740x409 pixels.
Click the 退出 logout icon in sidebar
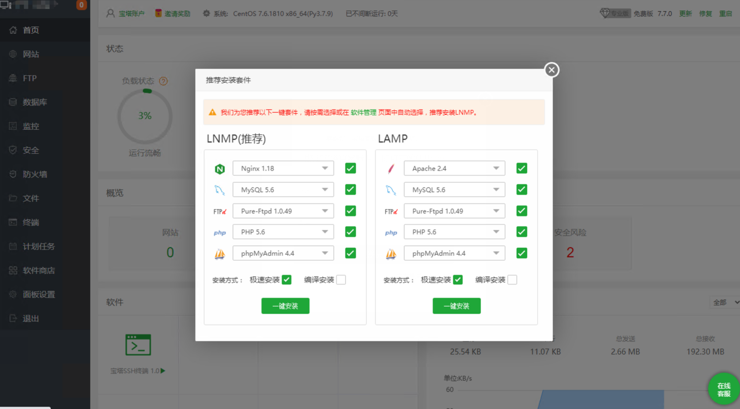click(13, 318)
